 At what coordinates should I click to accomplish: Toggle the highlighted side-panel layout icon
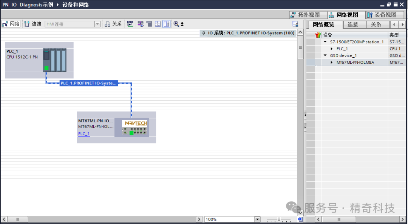click(x=166, y=24)
